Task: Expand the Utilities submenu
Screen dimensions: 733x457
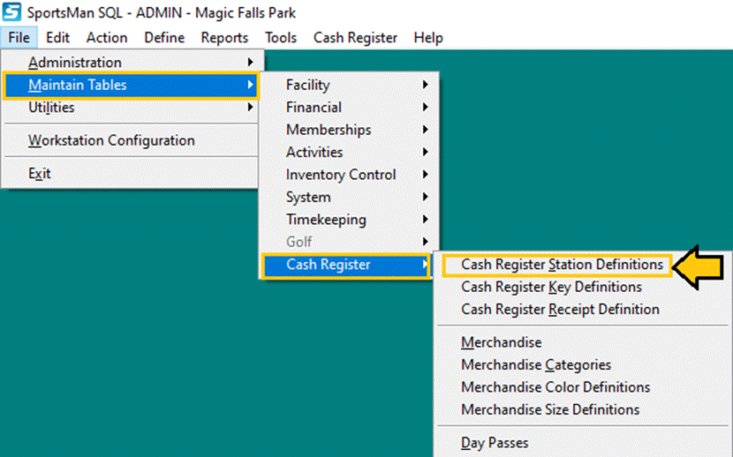Action: pos(51,108)
